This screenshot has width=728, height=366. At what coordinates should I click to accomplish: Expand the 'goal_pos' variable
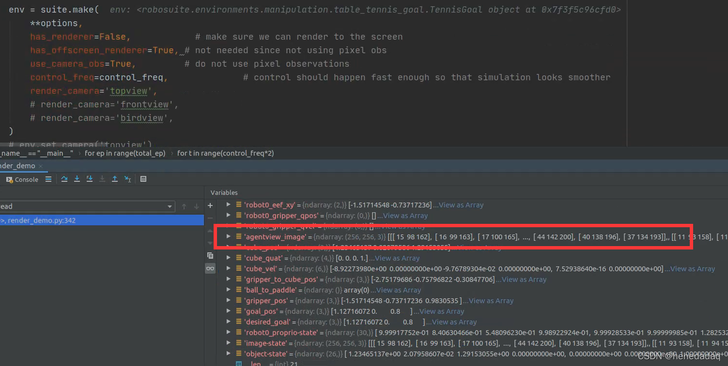(229, 311)
